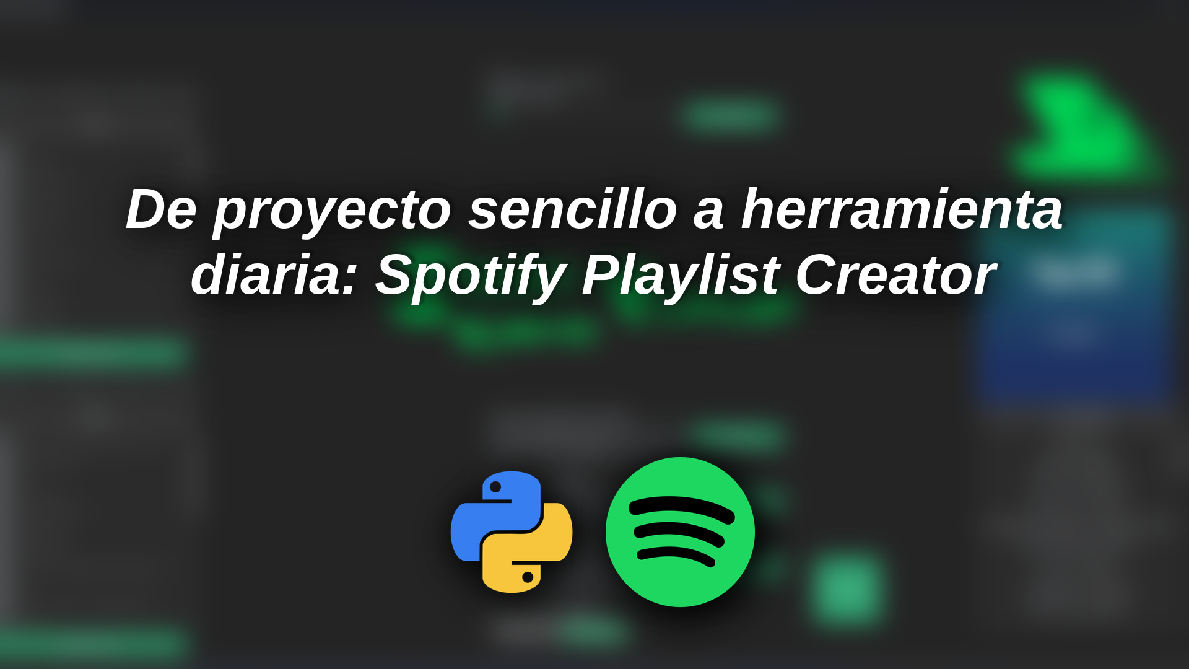Select the yellow snake of the Python logo
The height and width of the screenshot is (669, 1189).
point(527,548)
